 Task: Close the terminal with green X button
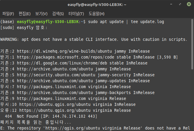click(x=189, y=4)
